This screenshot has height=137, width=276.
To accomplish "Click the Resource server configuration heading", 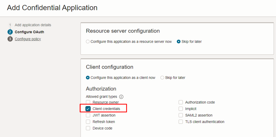I will (x=123, y=31).
